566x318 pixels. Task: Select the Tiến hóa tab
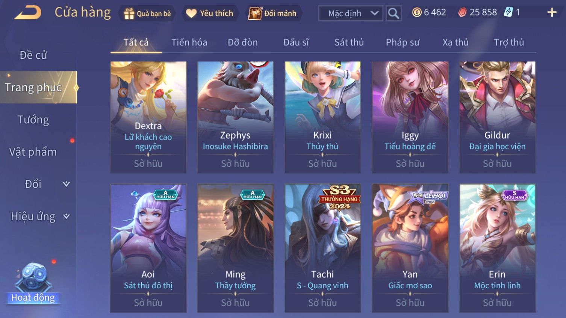[x=189, y=42]
